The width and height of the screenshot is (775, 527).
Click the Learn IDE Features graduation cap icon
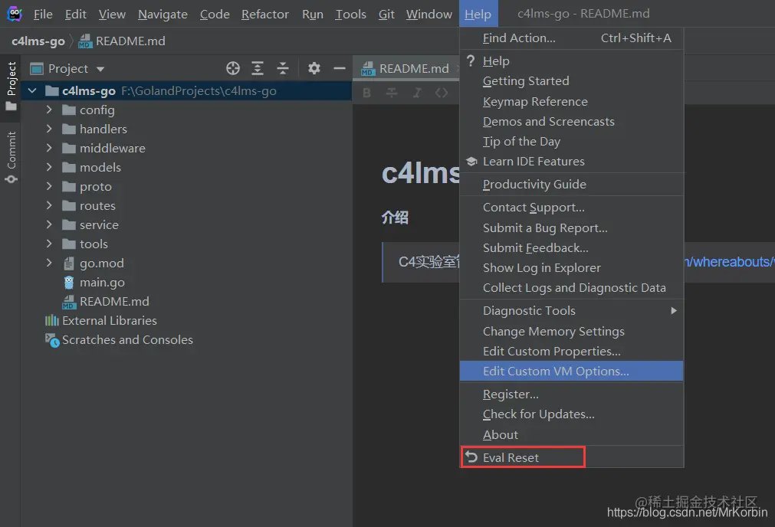471,162
